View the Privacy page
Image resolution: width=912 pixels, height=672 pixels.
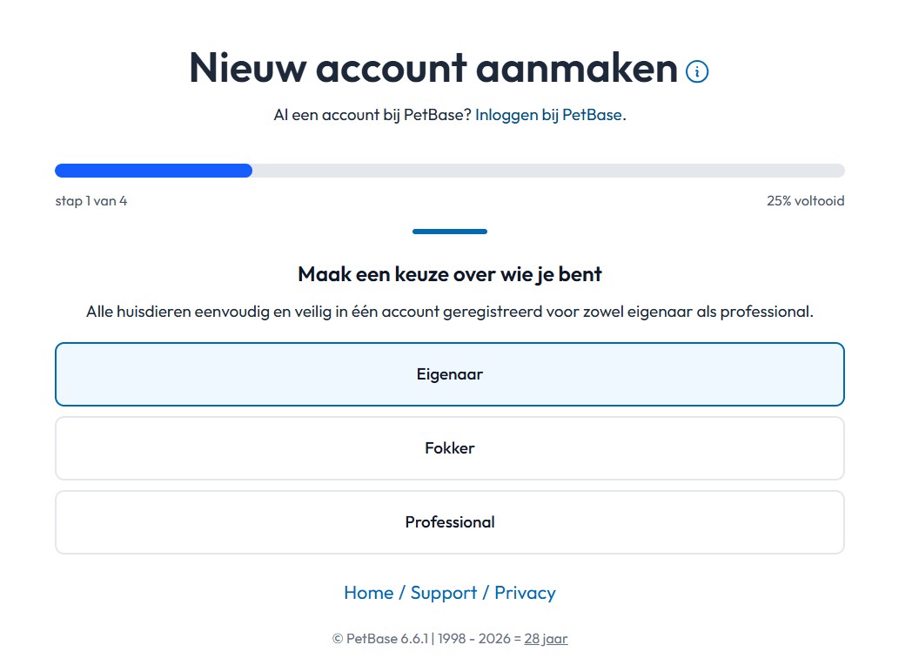(524, 593)
